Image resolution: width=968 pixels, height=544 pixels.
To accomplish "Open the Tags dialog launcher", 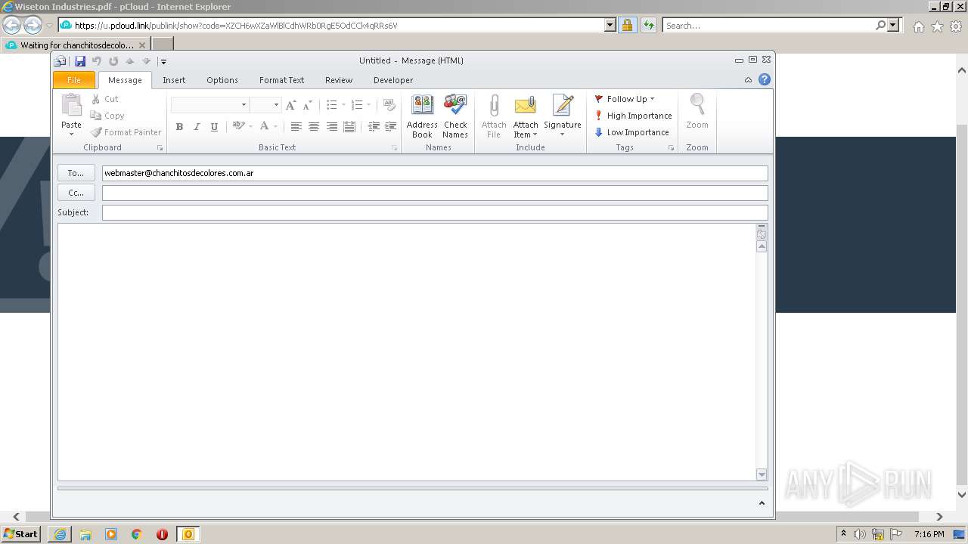I will 671,148.
